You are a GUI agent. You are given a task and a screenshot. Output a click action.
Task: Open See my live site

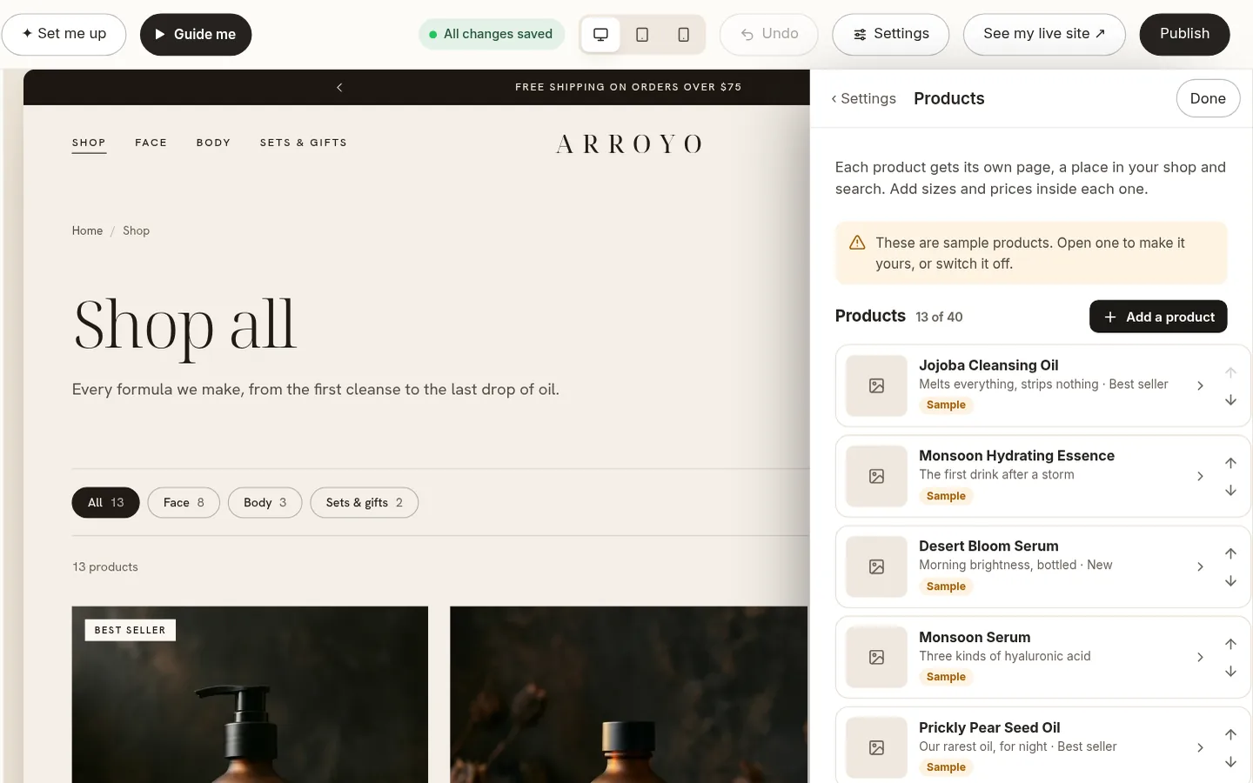tap(1044, 34)
